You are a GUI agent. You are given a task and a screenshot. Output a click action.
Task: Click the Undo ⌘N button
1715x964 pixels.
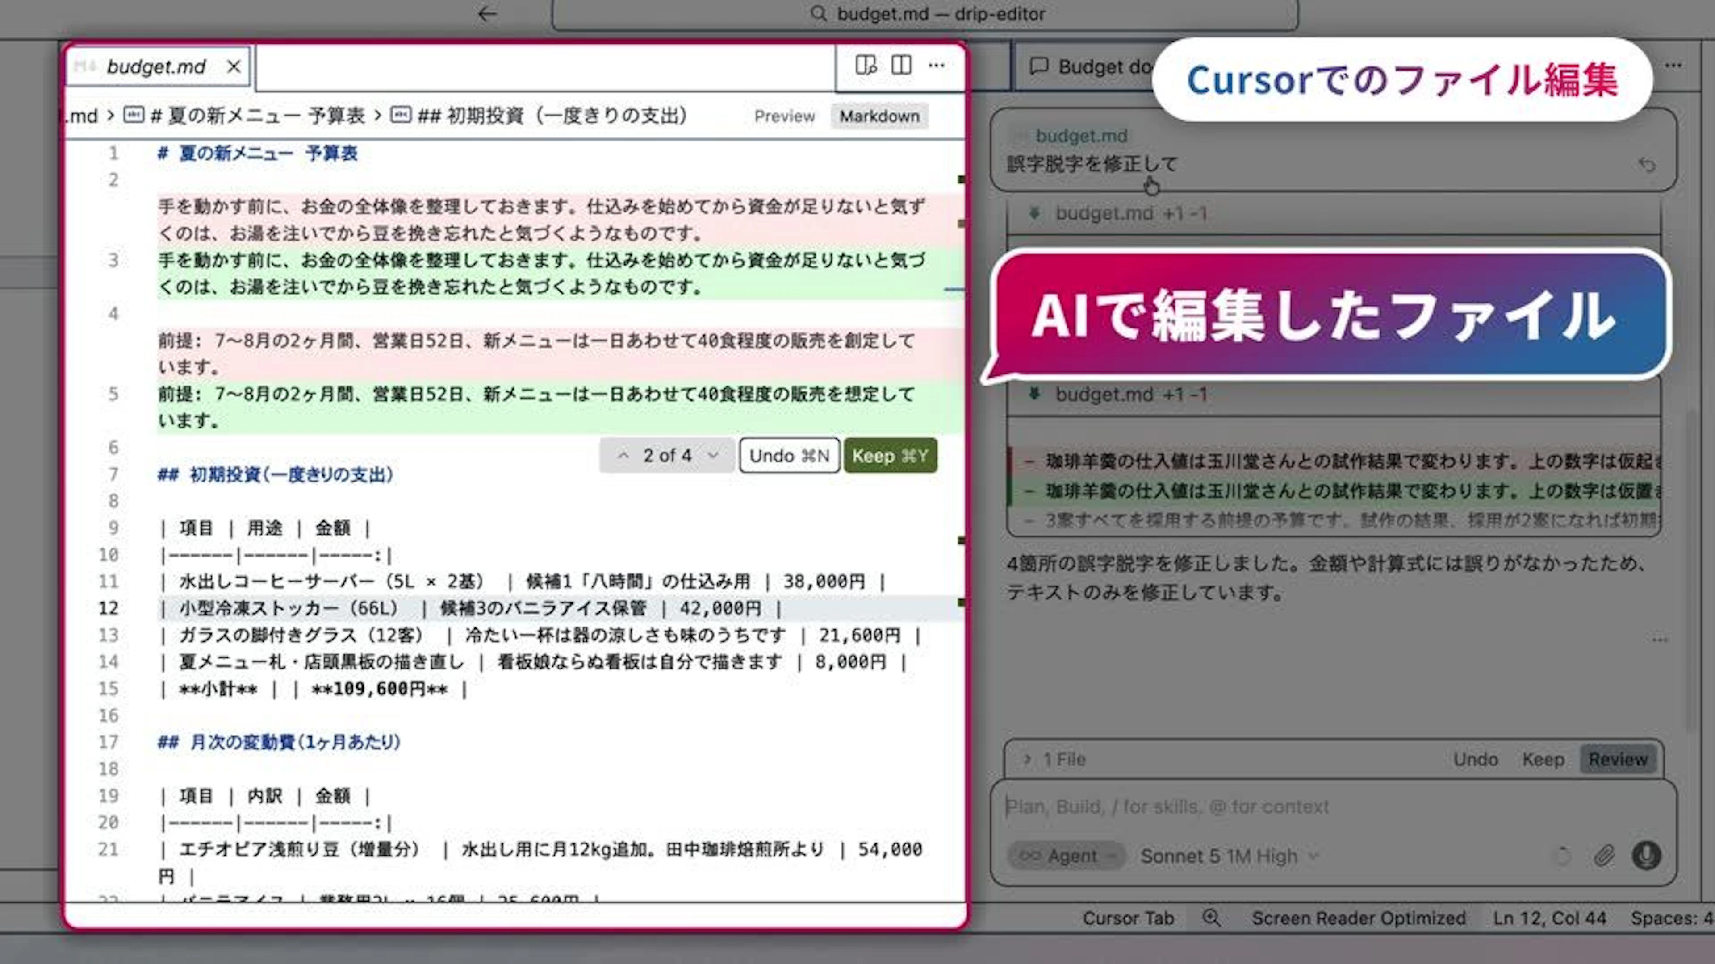click(x=789, y=456)
